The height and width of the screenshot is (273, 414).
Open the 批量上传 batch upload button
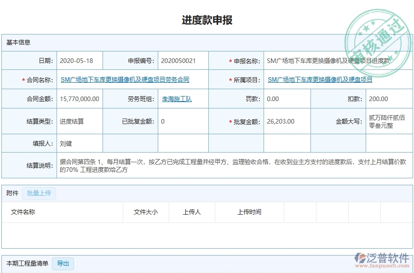[39, 193]
